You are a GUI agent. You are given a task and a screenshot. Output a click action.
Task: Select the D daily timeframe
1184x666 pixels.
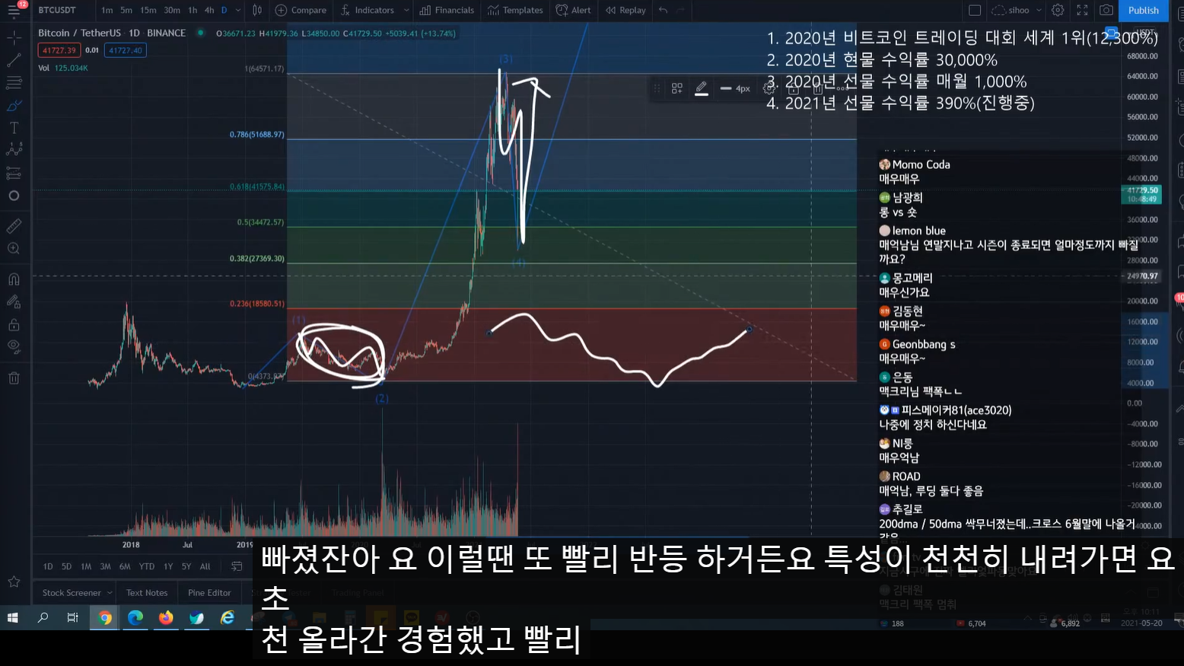click(224, 11)
